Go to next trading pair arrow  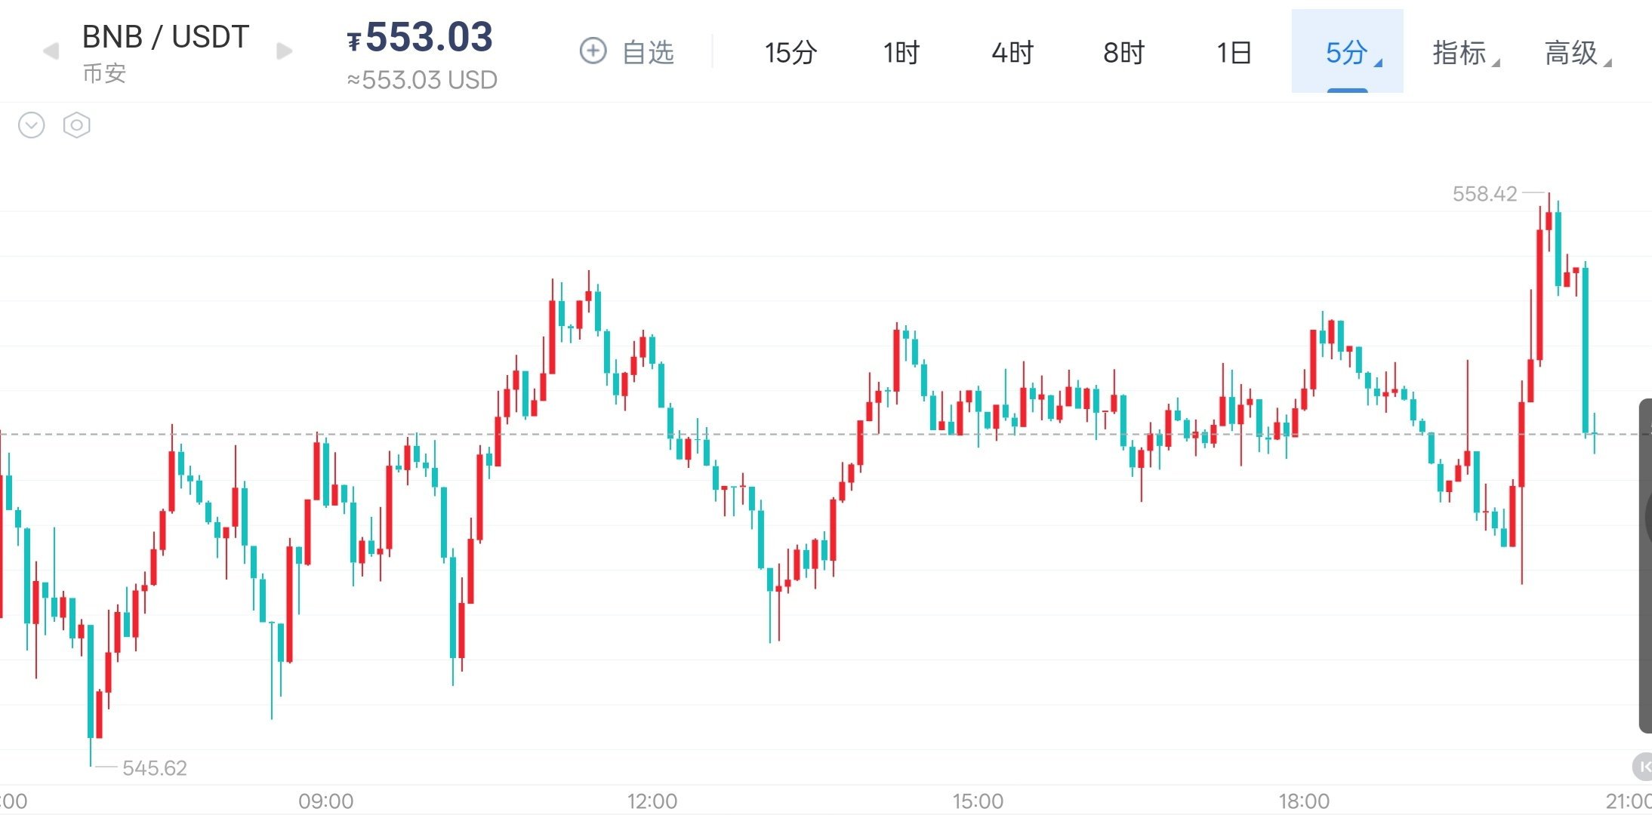click(285, 51)
